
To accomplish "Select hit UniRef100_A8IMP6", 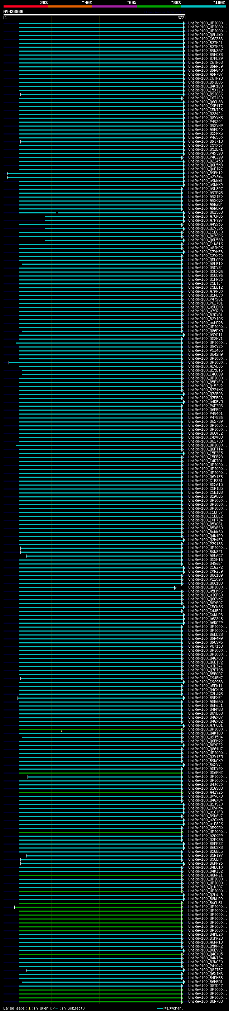I will click(205, 248).
